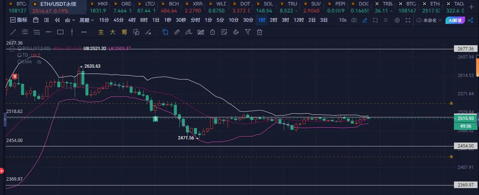Select the highlighted 1时 timeframe
Screen dimensions: 479x195
[x=261, y=20]
